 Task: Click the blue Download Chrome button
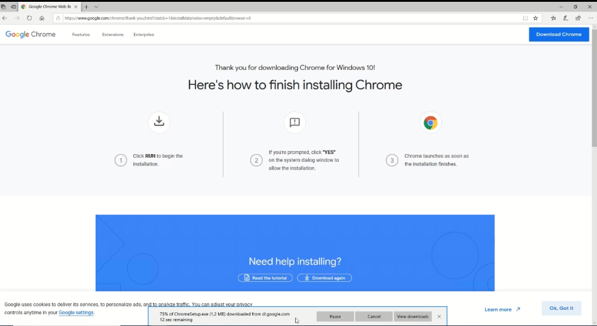558,35
